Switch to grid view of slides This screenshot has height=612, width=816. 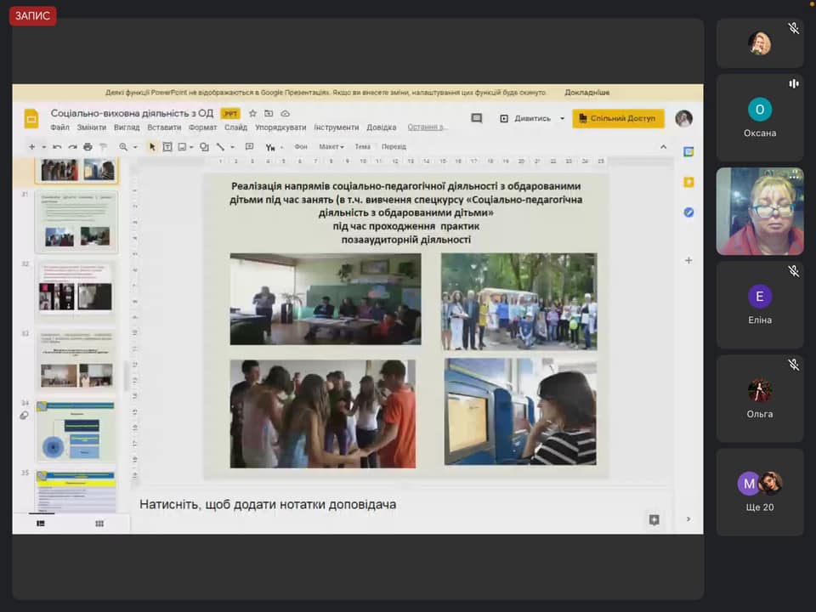pyautogui.click(x=99, y=524)
